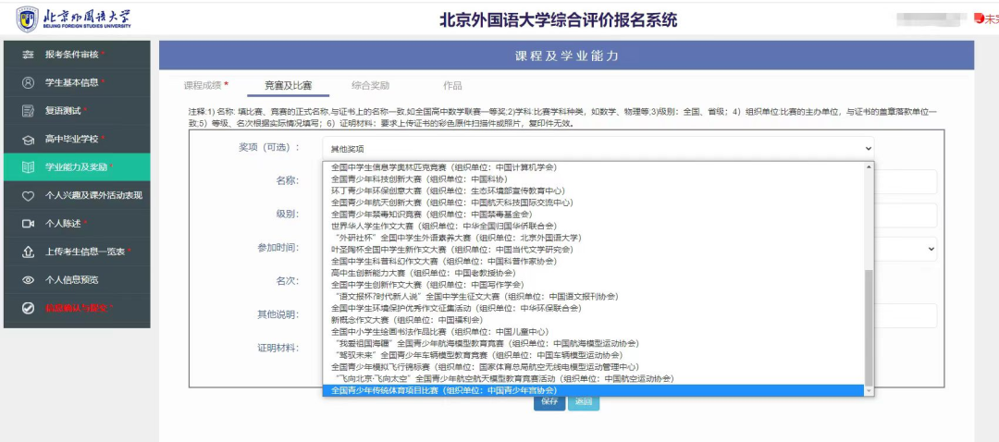Select 环丁青少年环保创意大赛 option

(x=593, y=191)
